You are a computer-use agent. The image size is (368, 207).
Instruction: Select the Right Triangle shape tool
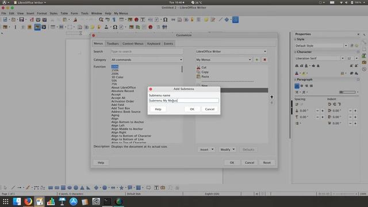(x=88, y=187)
